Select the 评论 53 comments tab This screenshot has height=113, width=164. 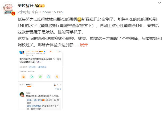(x=29, y=85)
